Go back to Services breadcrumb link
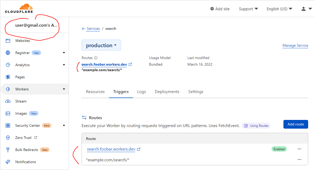 tap(93, 28)
